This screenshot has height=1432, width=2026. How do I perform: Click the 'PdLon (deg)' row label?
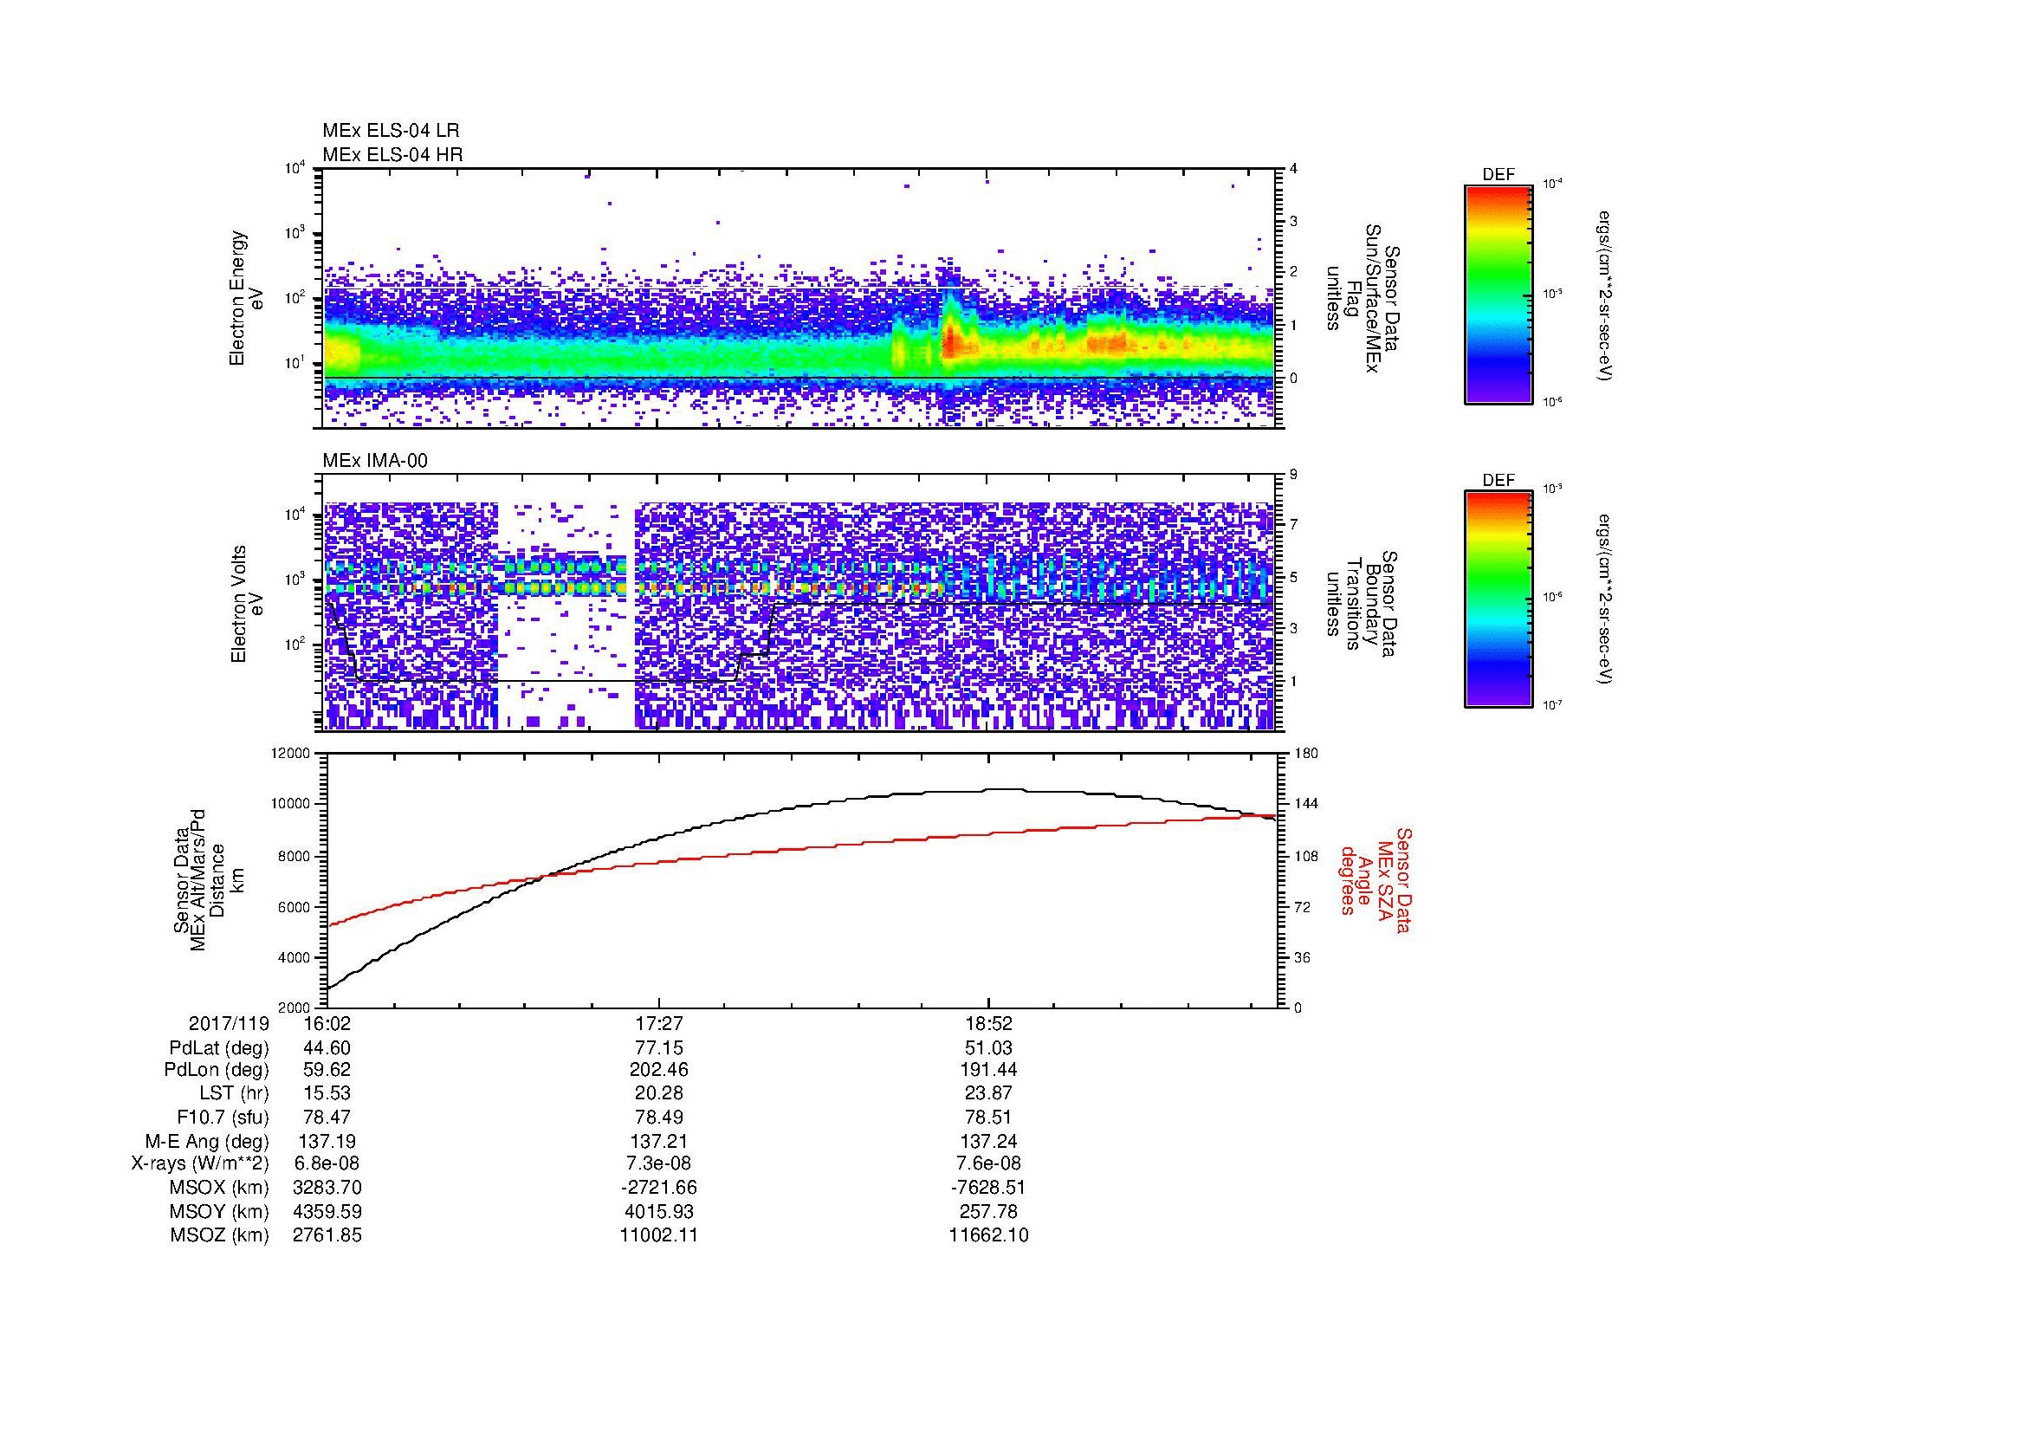point(217,1070)
